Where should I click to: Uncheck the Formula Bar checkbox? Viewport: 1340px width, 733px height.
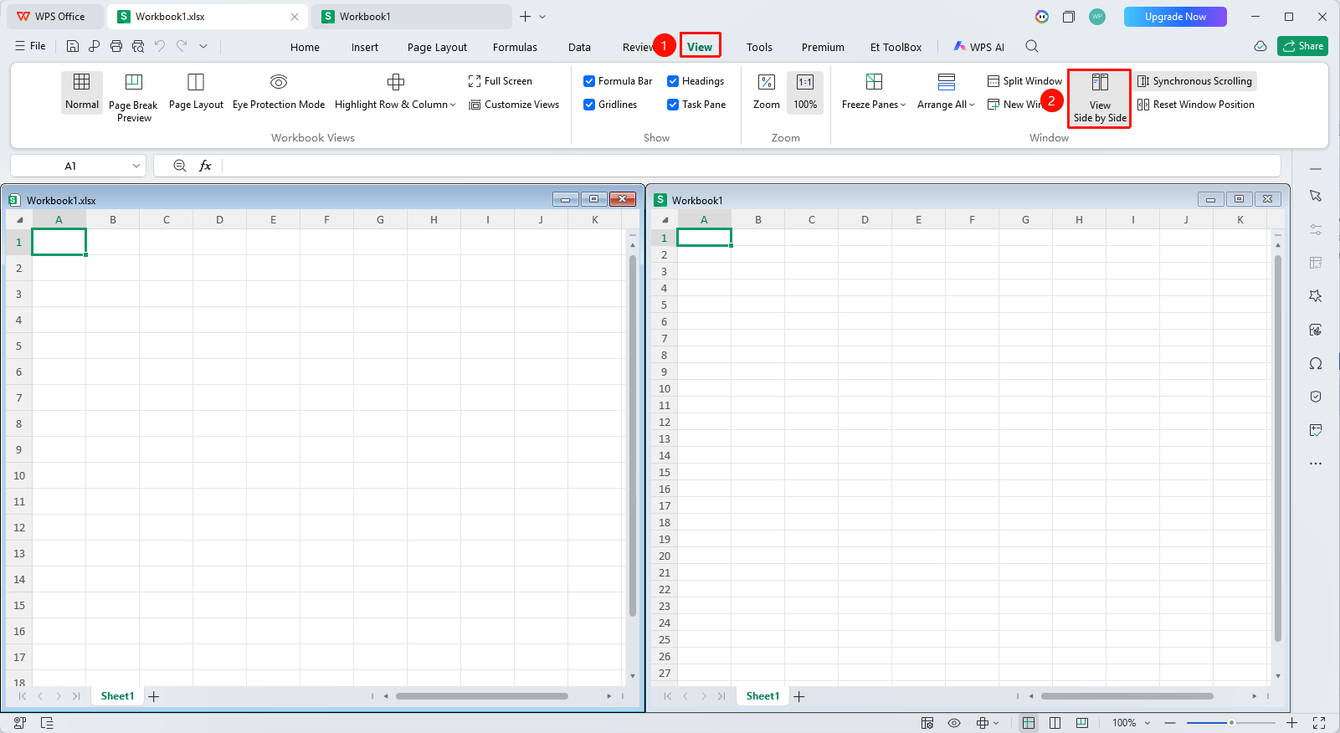coord(589,81)
